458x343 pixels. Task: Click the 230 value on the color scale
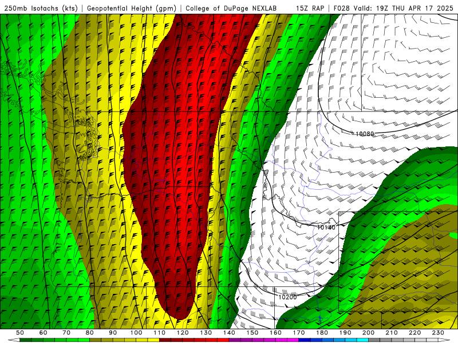click(438, 333)
